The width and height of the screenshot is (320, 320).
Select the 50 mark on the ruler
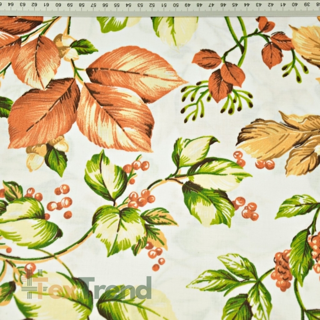pyautogui.click(x=176, y=4)
